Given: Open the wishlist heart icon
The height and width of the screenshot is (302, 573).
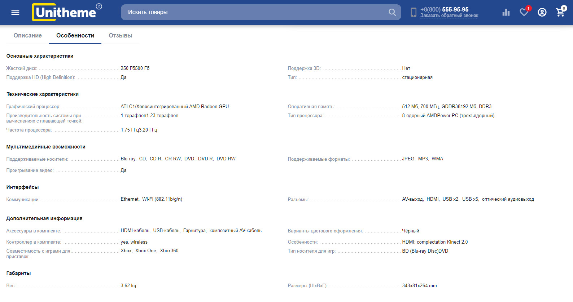Looking at the screenshot, I should [524, 12].
